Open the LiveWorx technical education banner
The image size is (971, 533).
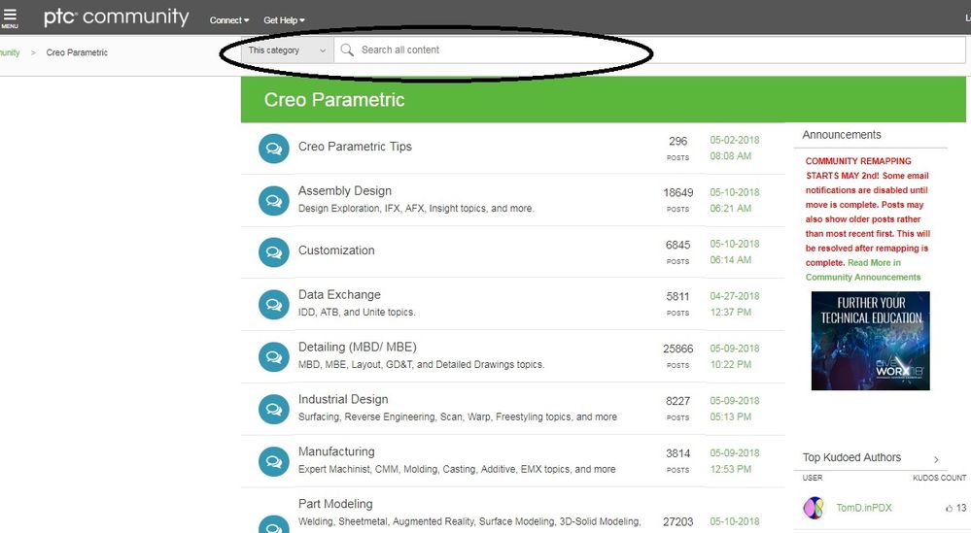coord(870,341)
